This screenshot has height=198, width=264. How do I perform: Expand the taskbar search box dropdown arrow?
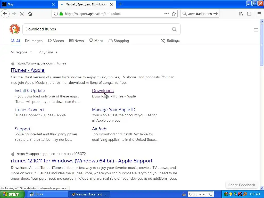[215, 194]
